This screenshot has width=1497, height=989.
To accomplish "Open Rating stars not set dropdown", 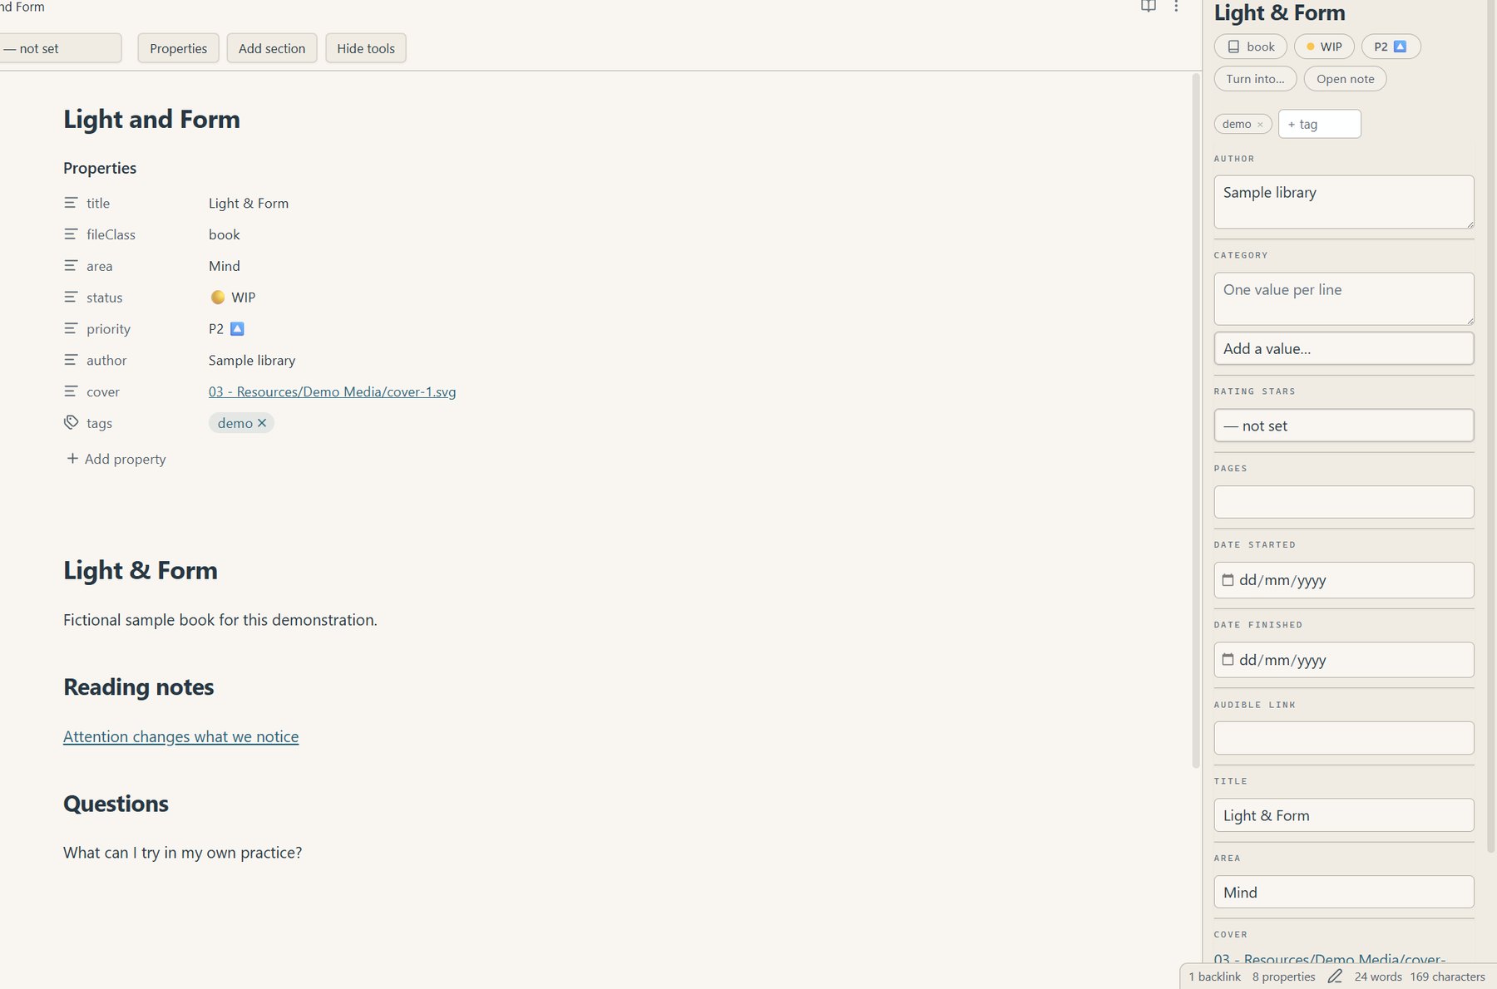I will 1344,426.
